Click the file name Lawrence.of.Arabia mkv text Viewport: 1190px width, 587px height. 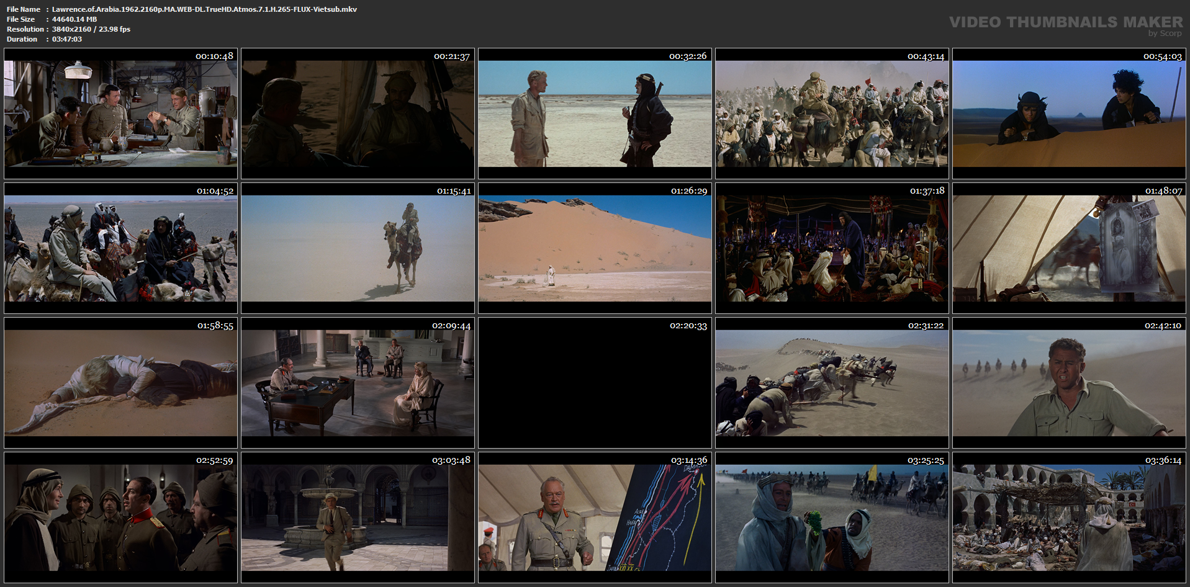point(204,9)
